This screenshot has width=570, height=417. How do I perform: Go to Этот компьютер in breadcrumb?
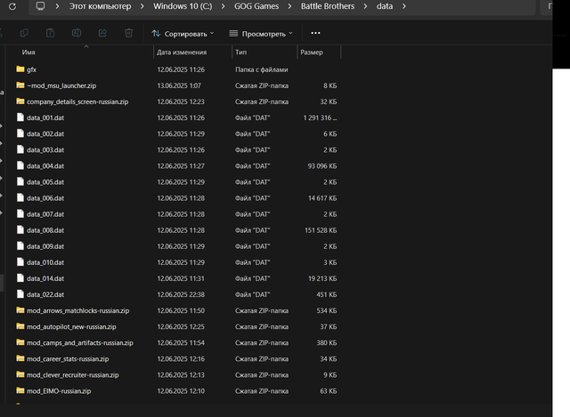pos(101,6)
